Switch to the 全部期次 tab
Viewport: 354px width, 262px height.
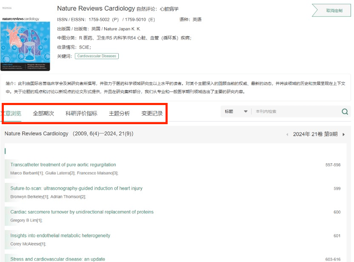pos(43,113)
